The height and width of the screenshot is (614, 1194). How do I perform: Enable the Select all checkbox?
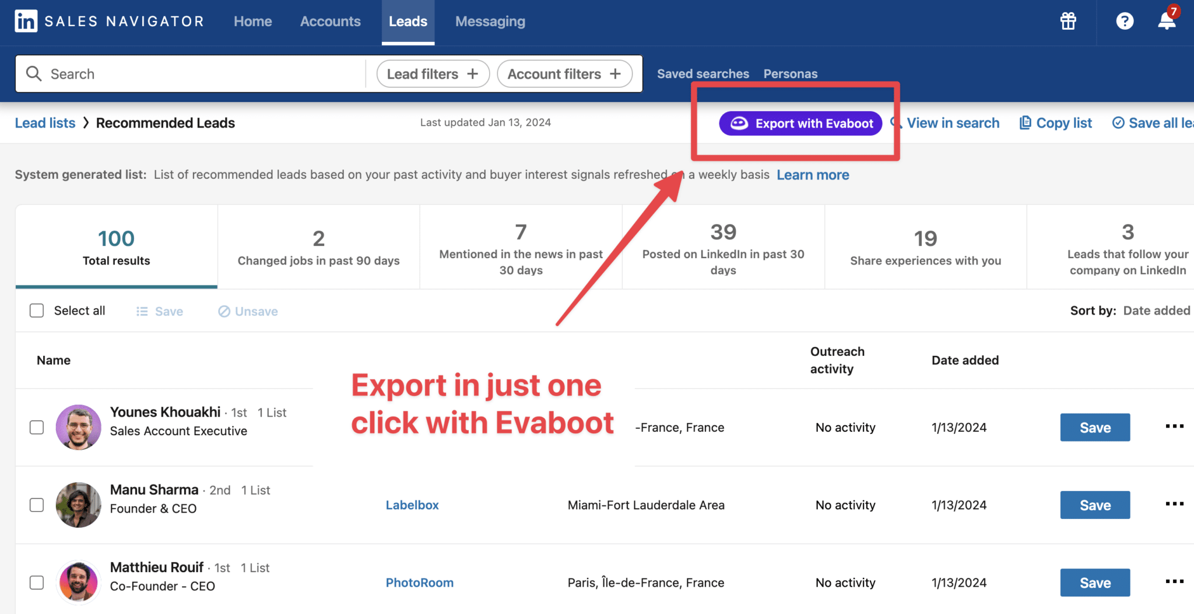(x=36, y=310)
